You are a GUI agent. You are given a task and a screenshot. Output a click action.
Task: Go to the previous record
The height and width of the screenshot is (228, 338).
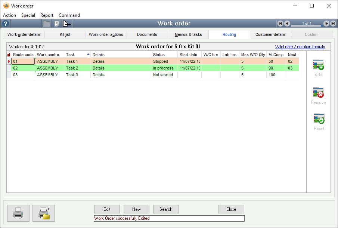tap(287, 24)
